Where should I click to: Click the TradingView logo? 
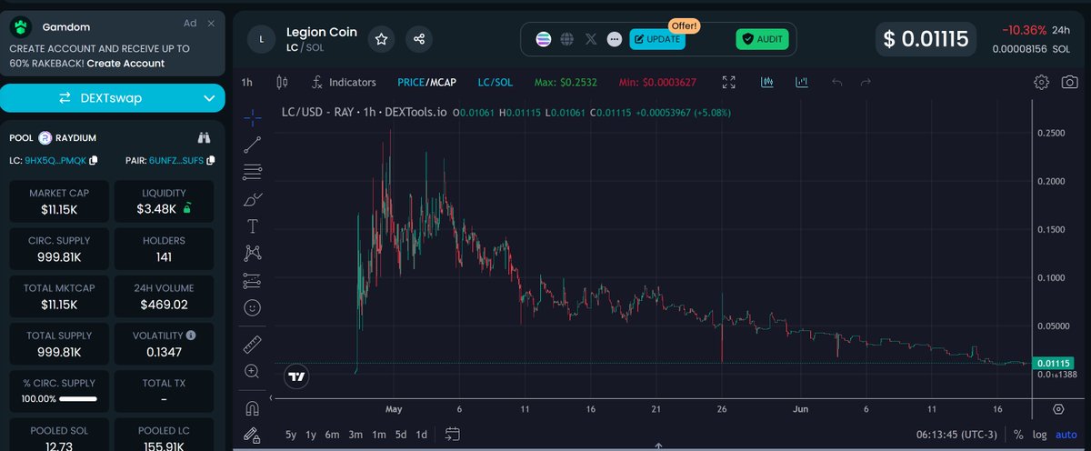[296, 376]
